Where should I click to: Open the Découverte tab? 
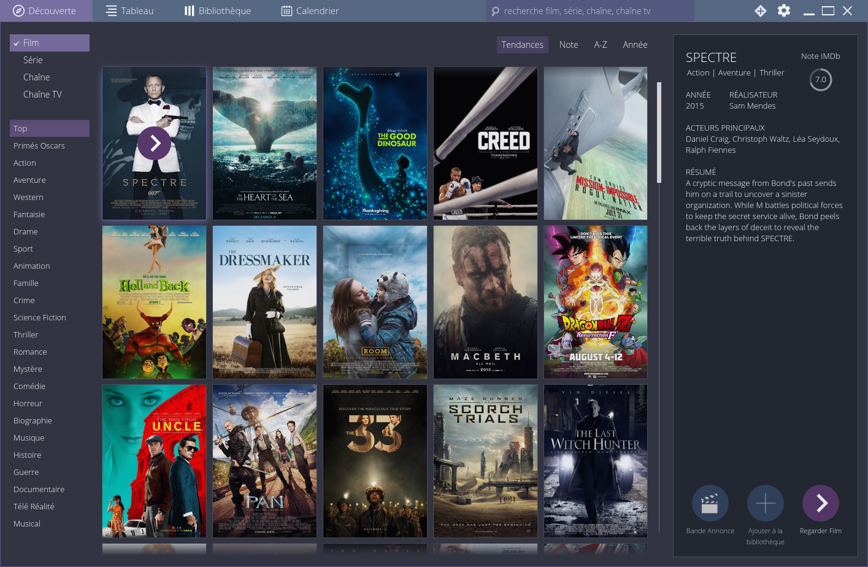point(46,10)
